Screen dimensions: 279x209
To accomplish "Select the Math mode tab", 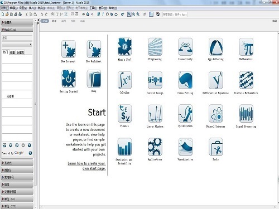I will coord(54,21).
